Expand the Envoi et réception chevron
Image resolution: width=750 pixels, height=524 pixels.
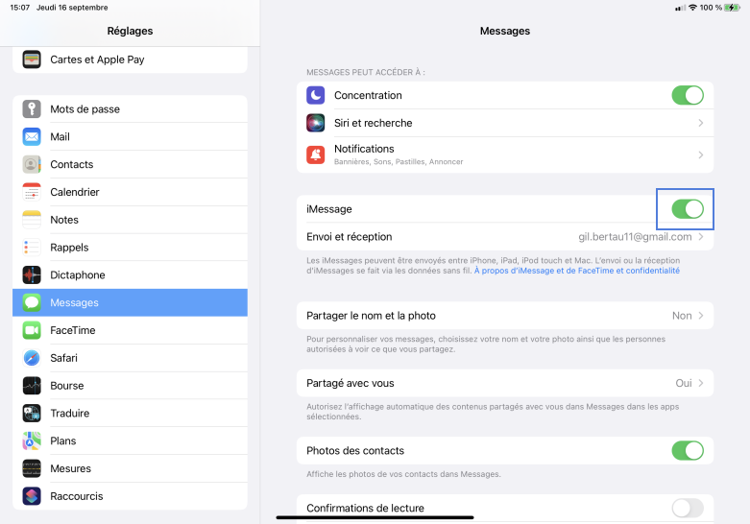tap(701, 237)
